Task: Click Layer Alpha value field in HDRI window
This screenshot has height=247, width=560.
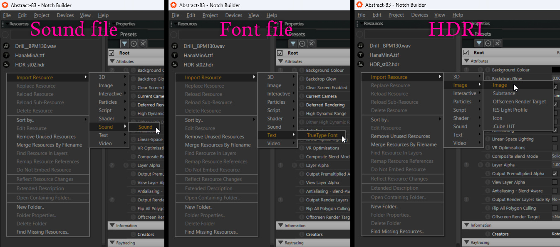Action: tap(555, 165)
